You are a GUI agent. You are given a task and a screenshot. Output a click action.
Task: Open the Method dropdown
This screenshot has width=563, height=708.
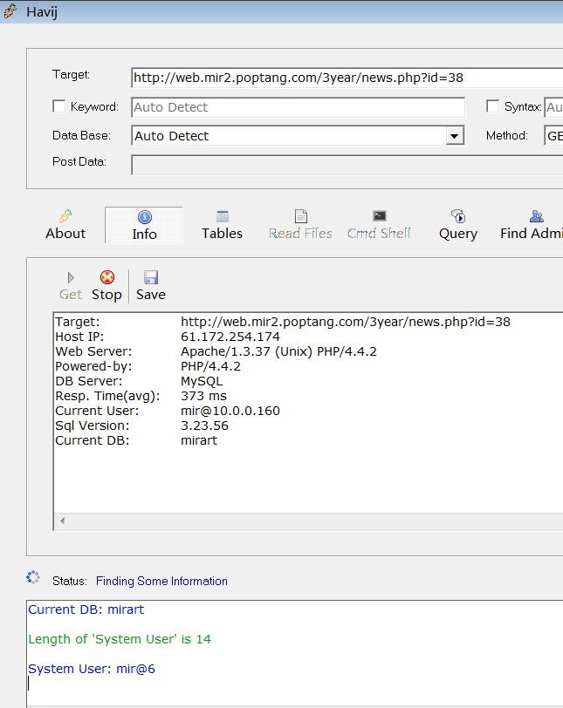point(553,135)
